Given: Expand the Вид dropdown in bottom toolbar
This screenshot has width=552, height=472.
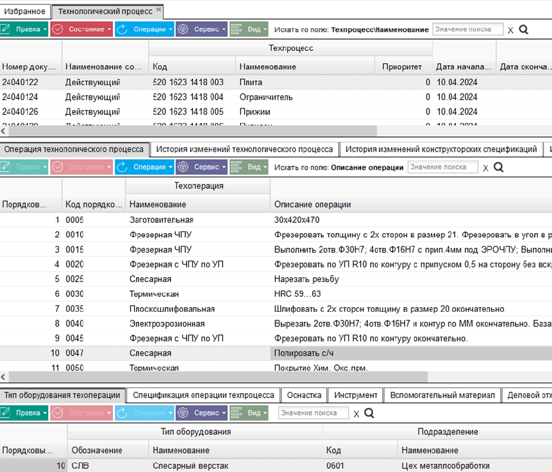Looking at the screenshot, I should point(249,413).
